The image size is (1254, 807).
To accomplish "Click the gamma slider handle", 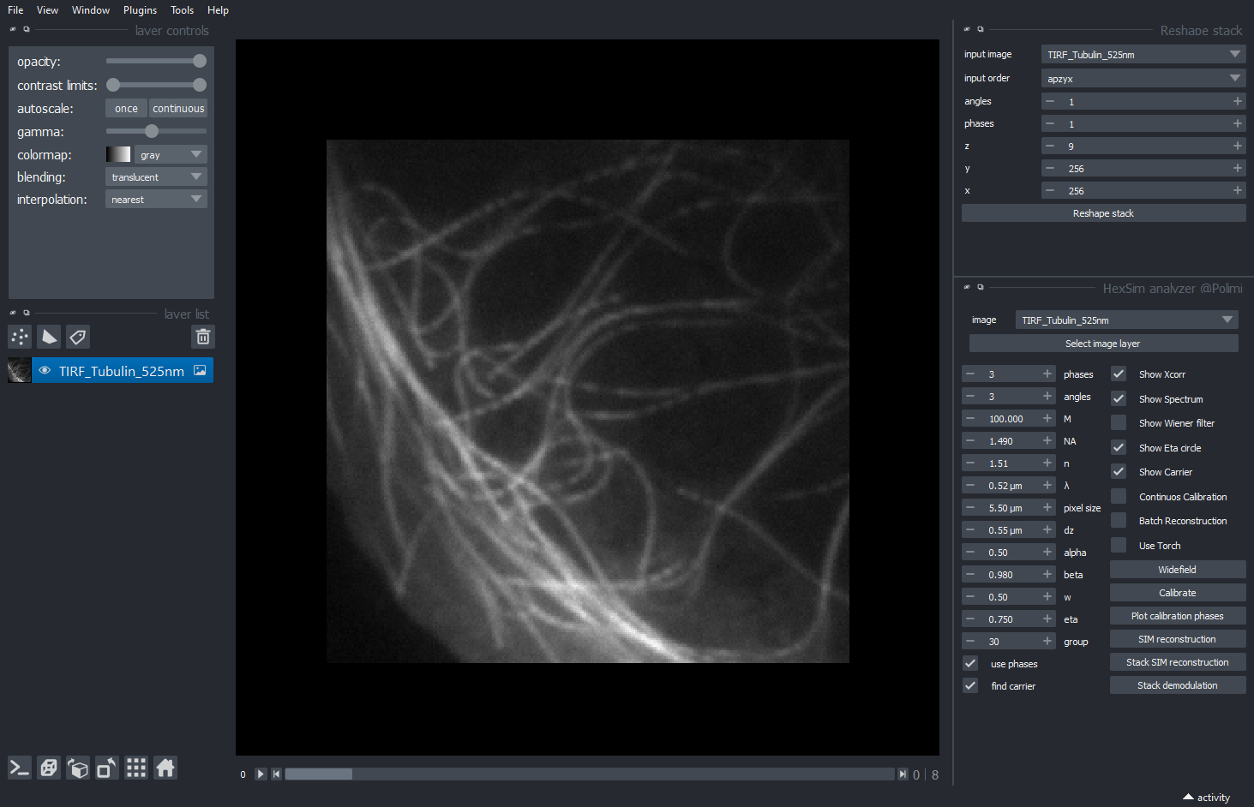I will tap(152, 132).
